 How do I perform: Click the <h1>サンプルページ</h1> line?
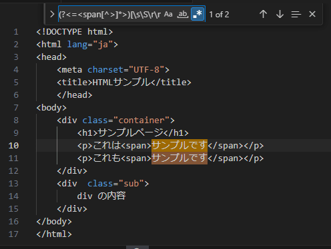[133, 133]
